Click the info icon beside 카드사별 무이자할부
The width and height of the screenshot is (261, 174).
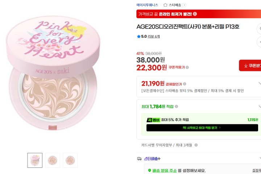tap(196, 145)
